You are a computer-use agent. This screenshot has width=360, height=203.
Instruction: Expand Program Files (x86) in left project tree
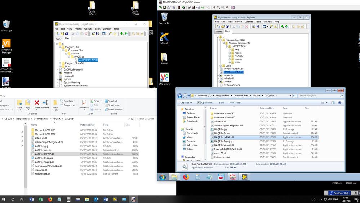coord(60,63)
